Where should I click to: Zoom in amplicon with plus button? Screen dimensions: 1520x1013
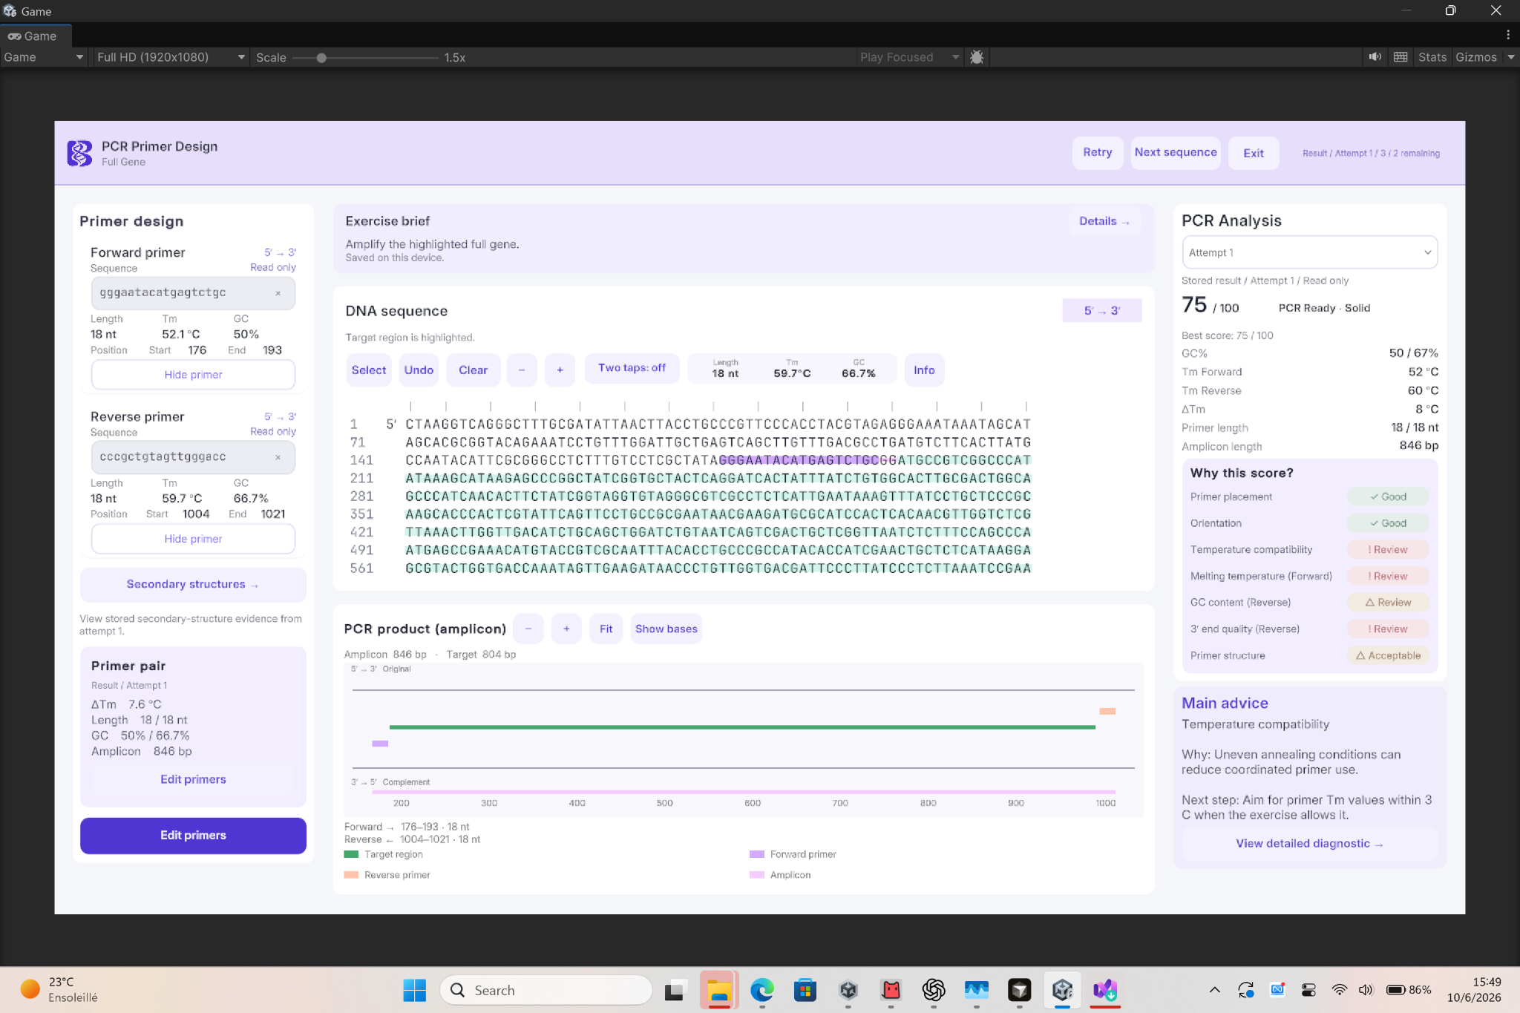566,629
